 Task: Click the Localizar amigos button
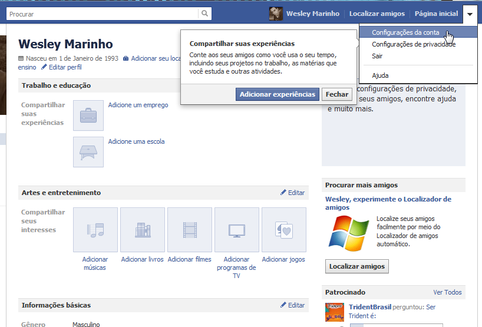pyautogui.click(x=356, y=266)
